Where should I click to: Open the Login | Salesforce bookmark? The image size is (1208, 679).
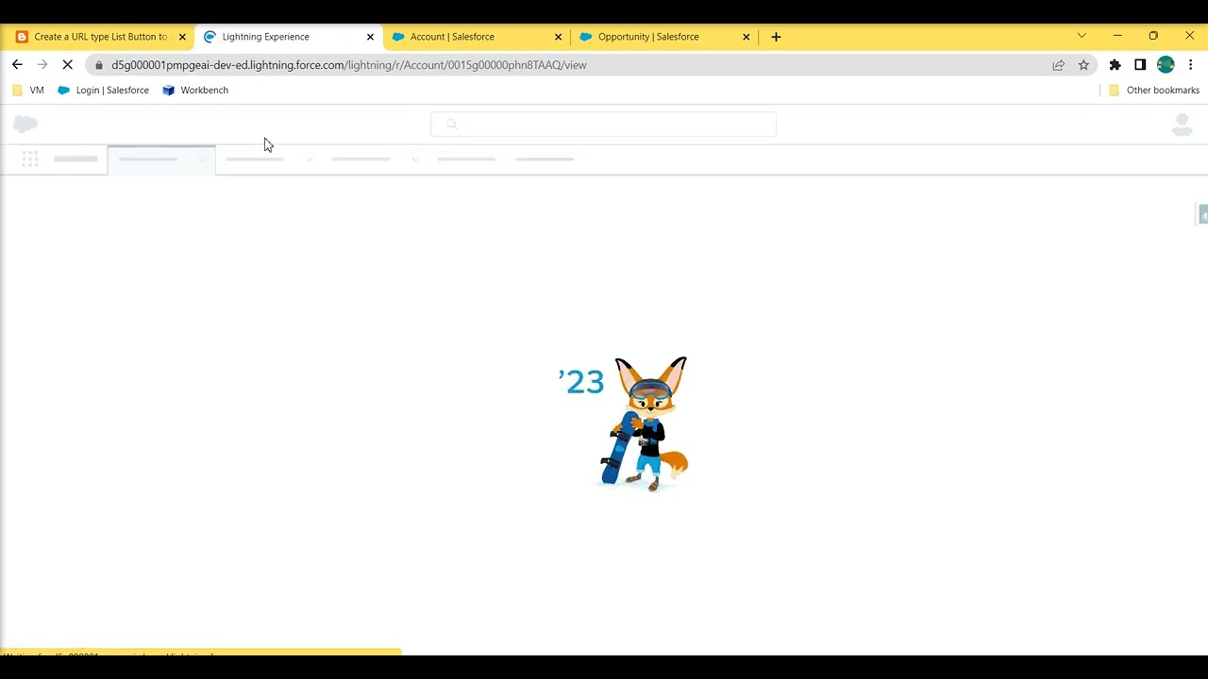tap(104, 91)
